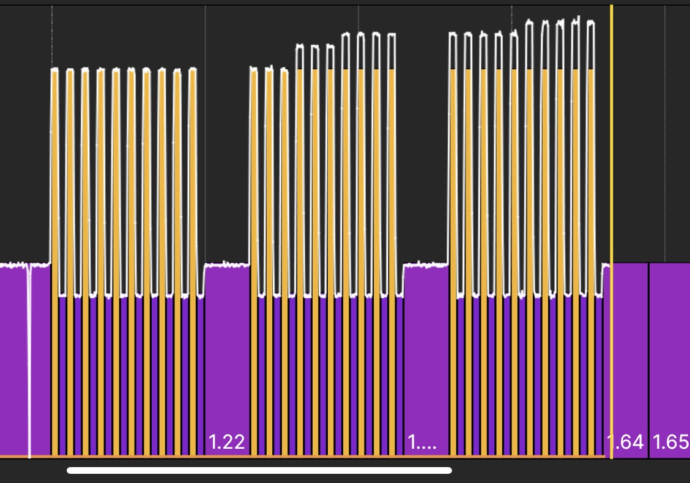Click the dark empty area above the 1.22 block
This screenshot has width=690, height=483.
(x=227, y=153)
